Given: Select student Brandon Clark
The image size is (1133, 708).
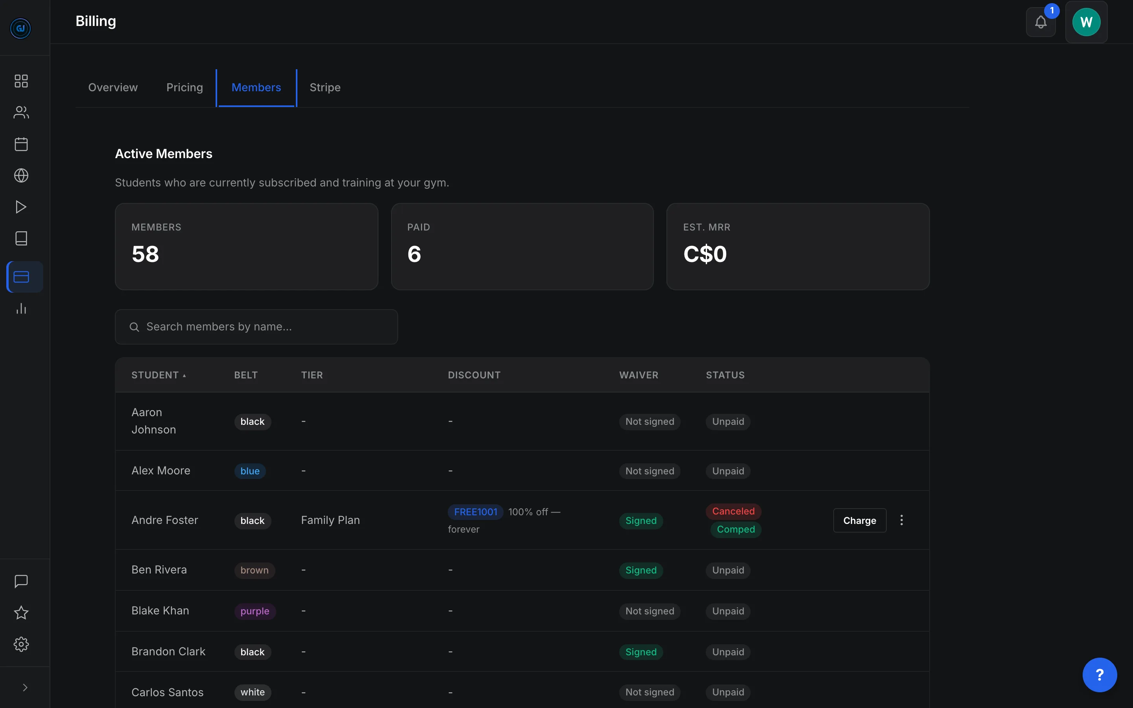Looking at the screenshot, I should [168, 652].
